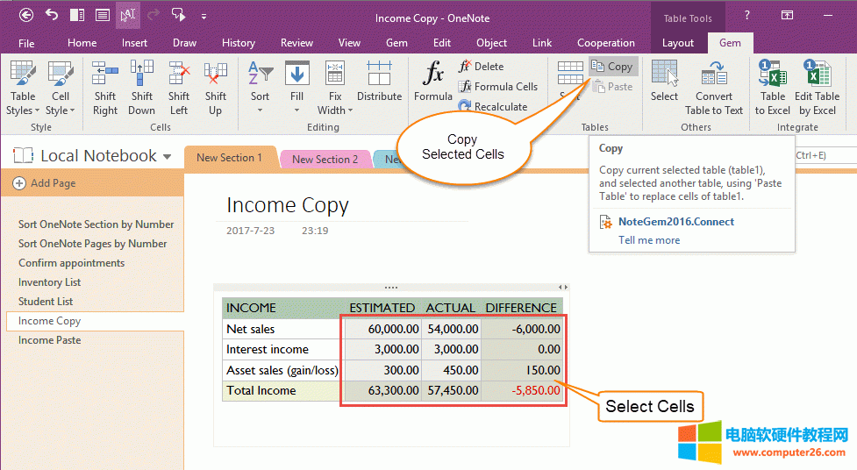Image resolution: width=857 pixels, height=470 pixels.
Task: Expand the Local Notebook dropdown
Action: 167,157
